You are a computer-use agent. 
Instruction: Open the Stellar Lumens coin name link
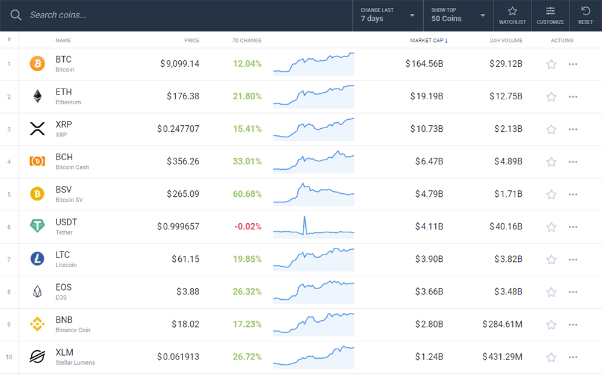[x=75, y=363]
